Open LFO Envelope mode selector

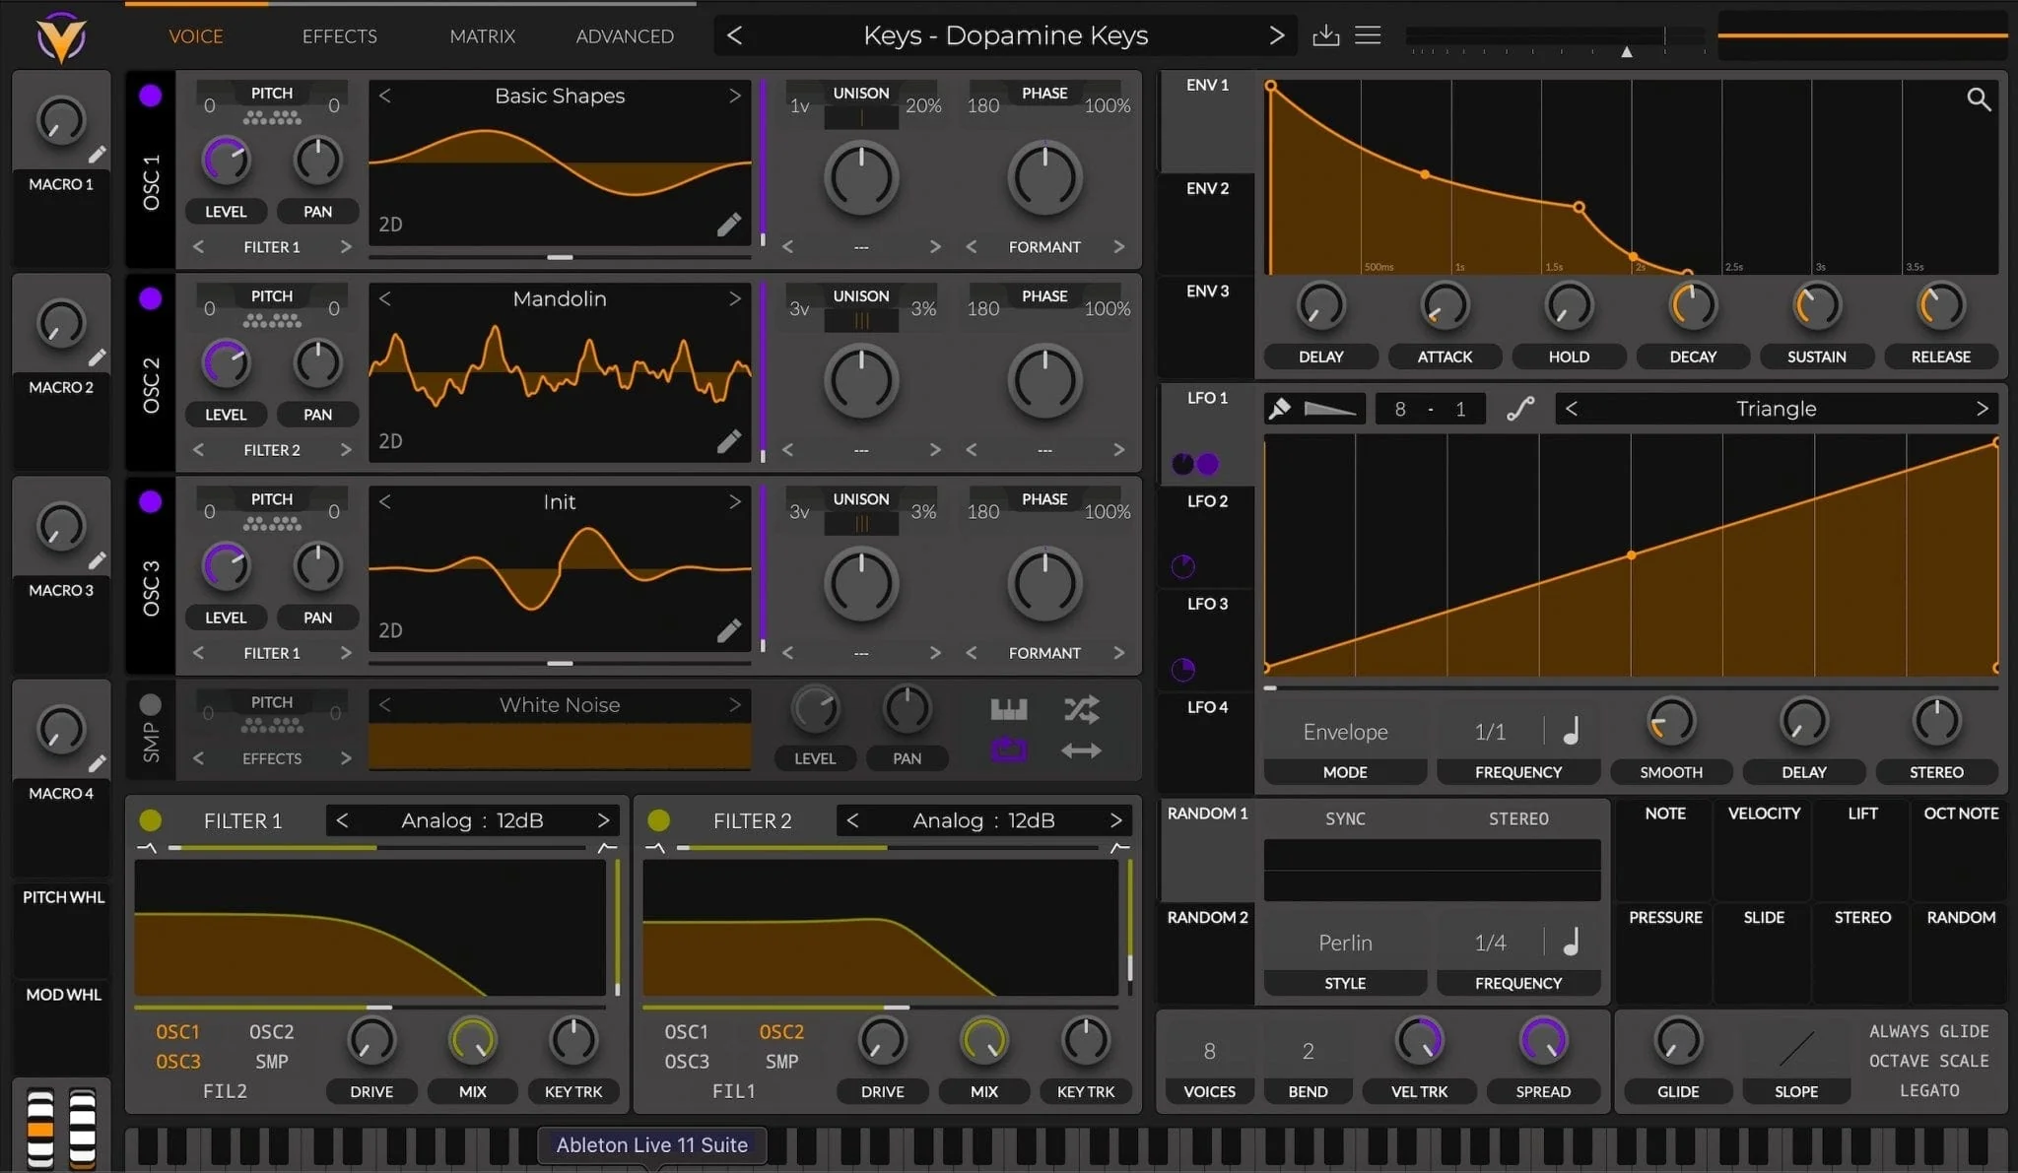click(x=1345, y=732)
